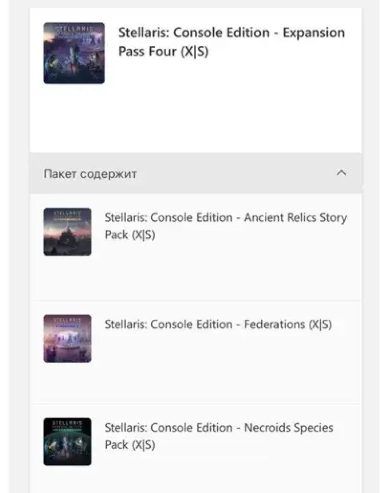Open the Federations cover image
This screenshot has height=493, width=388.
click(x=67, y=338)
